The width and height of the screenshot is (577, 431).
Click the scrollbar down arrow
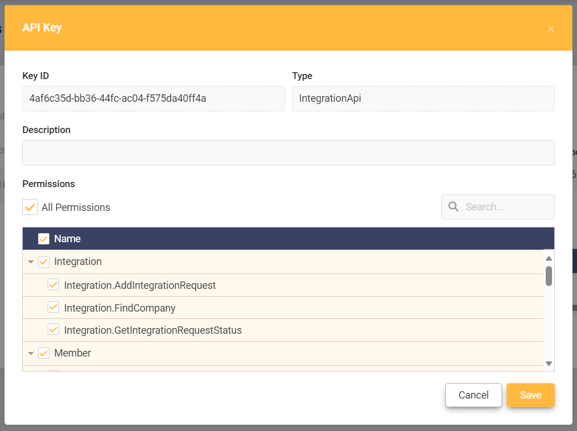[548, 363]
